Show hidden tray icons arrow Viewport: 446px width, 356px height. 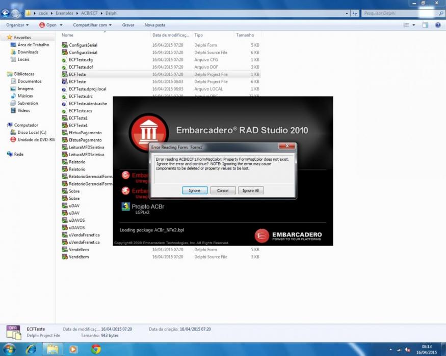click(390, 349)
